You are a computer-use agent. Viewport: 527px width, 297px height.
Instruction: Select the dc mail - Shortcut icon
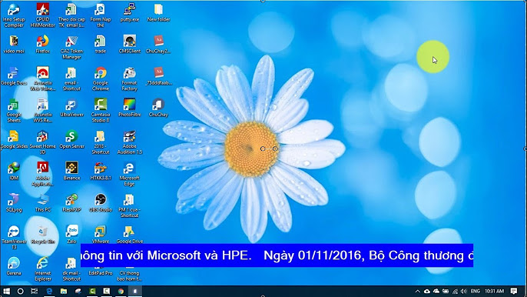(x=71, y=269)
